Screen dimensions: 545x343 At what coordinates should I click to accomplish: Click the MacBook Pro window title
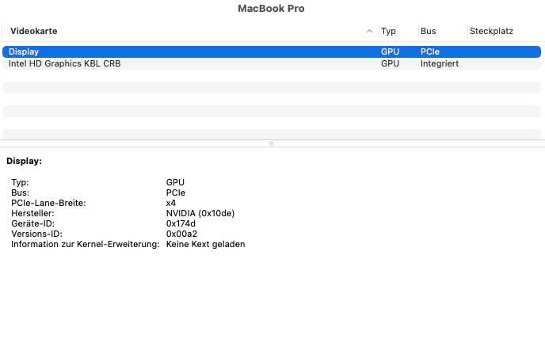click(x=272, y=9)
